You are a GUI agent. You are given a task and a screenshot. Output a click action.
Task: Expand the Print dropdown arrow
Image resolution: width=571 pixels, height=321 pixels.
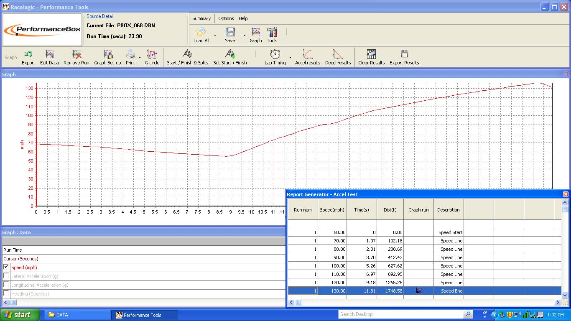pos(140,57)
